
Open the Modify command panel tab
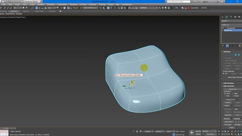tap(226, 17)
